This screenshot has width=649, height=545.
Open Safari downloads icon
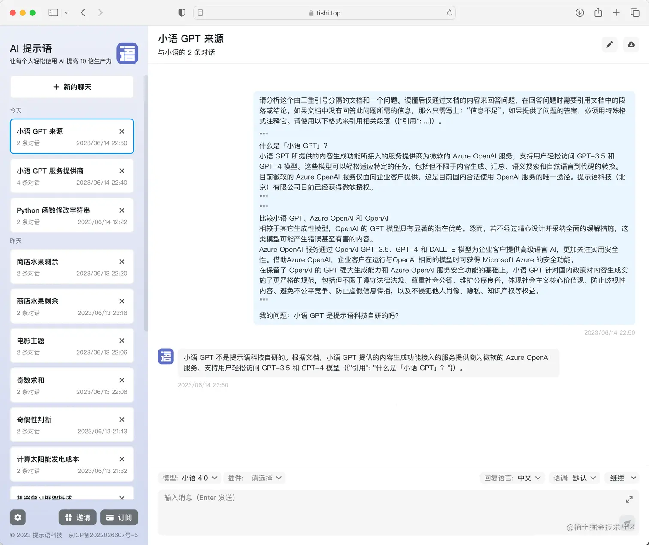click(579, 13)
